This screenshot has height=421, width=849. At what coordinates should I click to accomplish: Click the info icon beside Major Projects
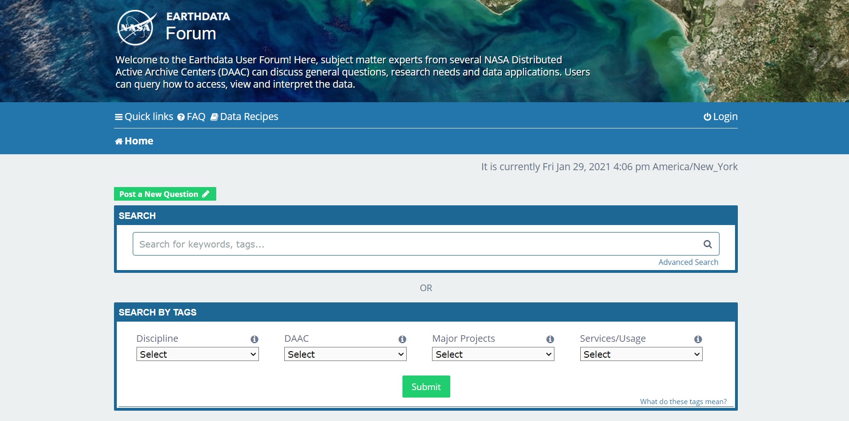pyautogui.click(x=550, y=339)
